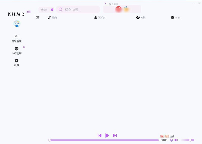Click the numbered list icon in header
202x144 pixels.
(x=38, y=17)
